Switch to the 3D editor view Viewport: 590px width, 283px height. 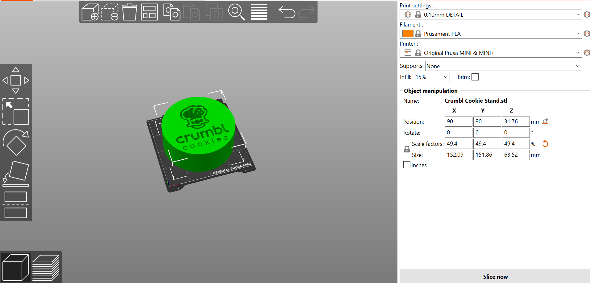[x=16, y=267]
